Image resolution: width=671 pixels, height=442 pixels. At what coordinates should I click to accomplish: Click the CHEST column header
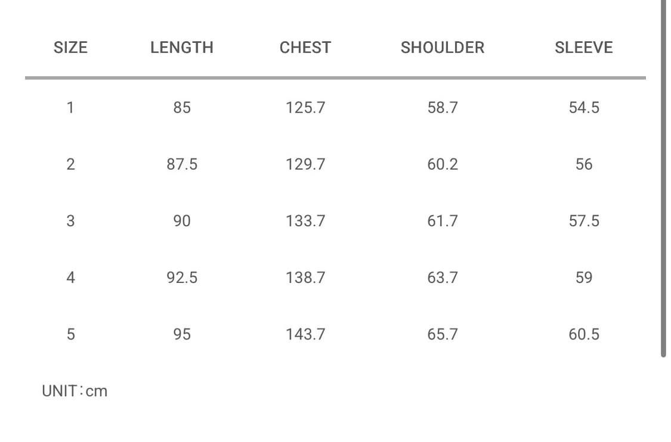pyautogui.click(x=305, y=48)
